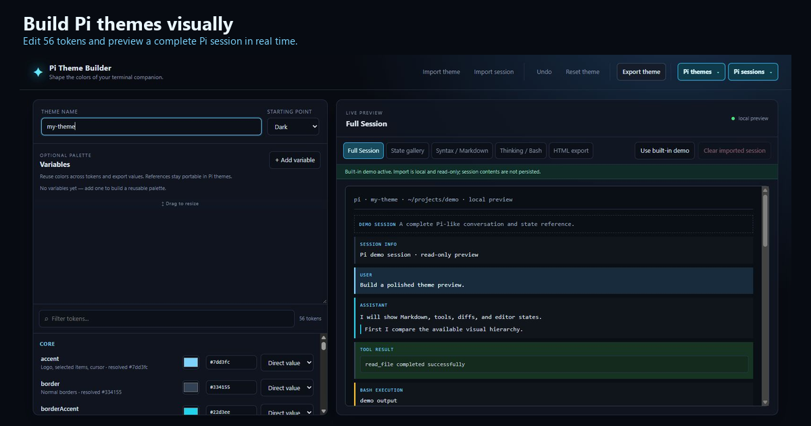Click Import session in header

point(493,72)
